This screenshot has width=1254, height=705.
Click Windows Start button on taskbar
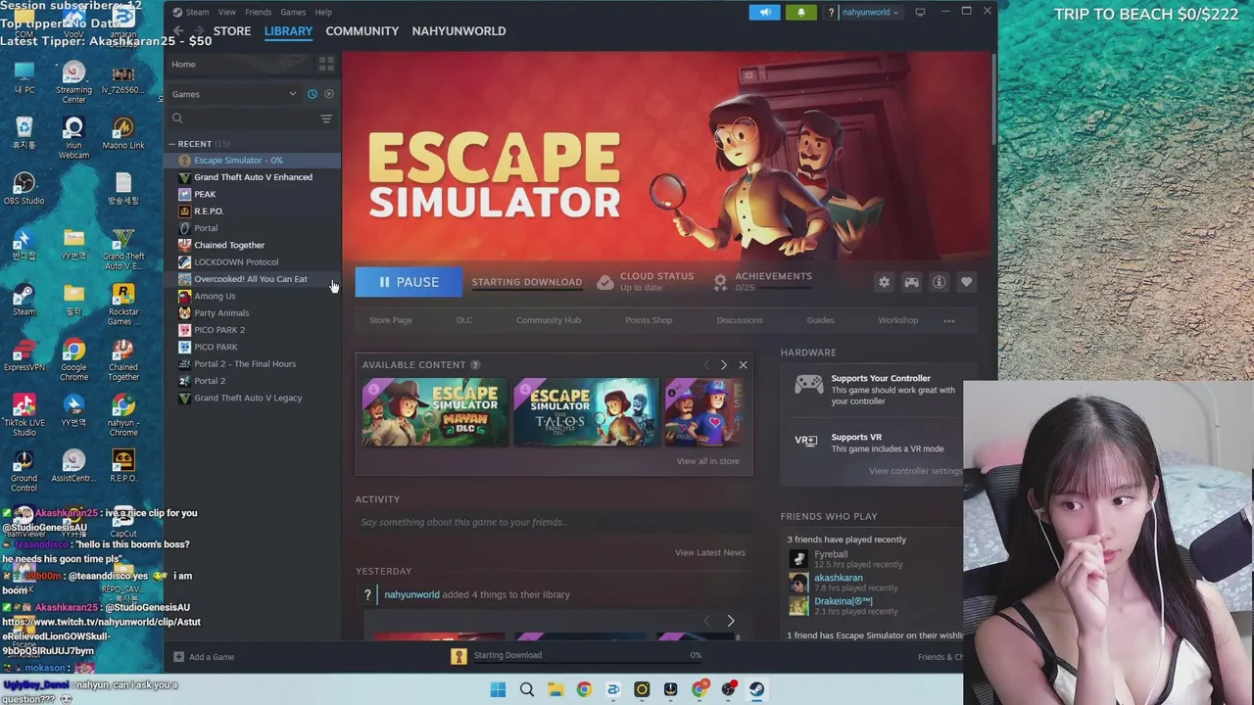(498, 689)
